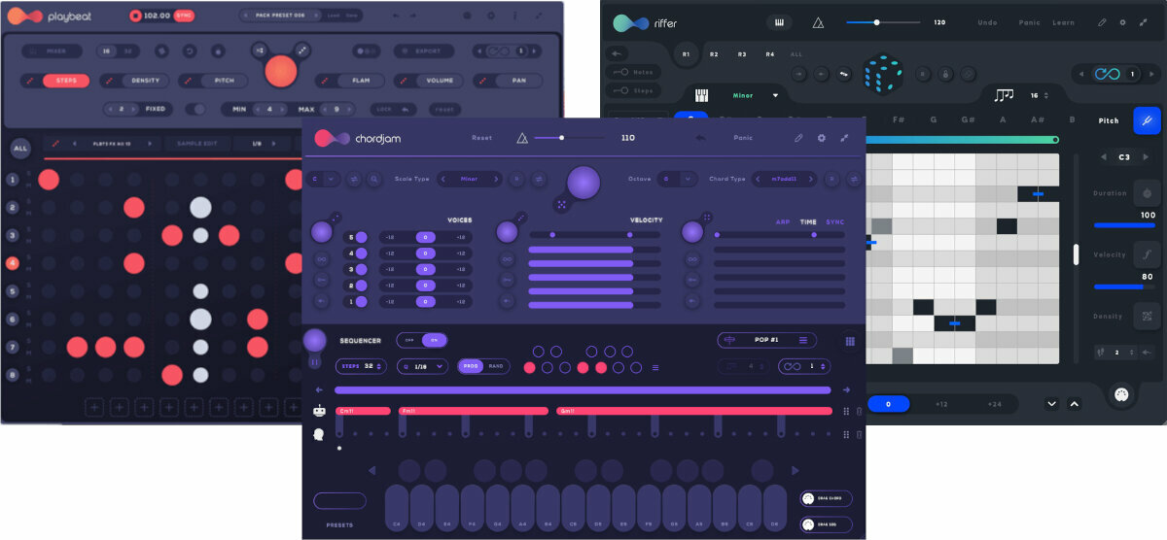Click Panic in the Chordjam header
The image size is (1167, 540).
(x=744, y=138)
